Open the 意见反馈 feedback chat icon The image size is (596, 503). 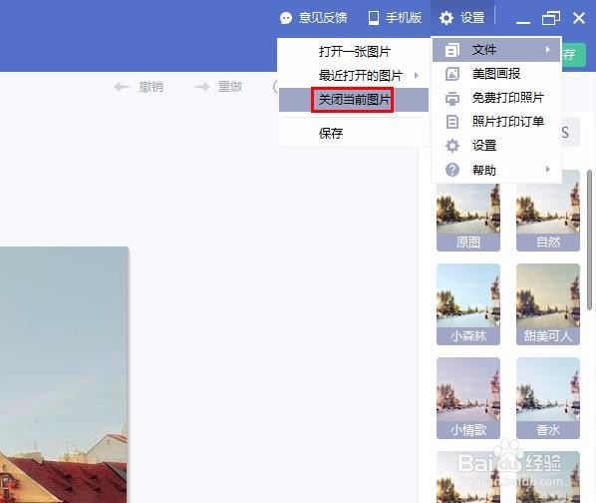click(286, 18)
